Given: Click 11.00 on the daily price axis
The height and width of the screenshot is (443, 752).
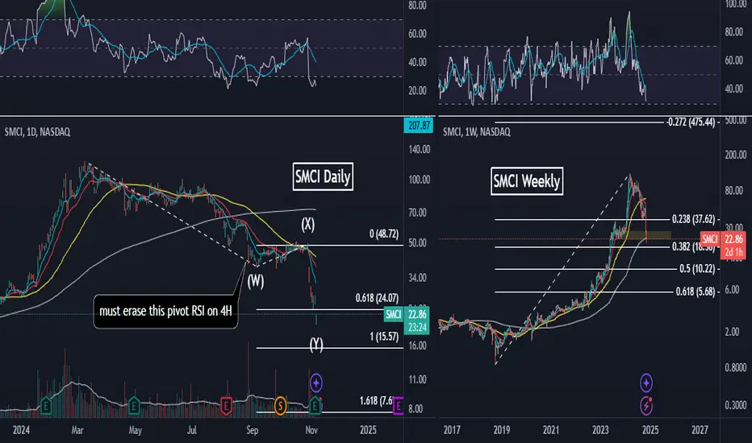Looking at the screenshot, I should click(417, 380).
